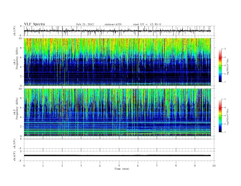The image size is (241, 186).
Task: Click the '-4' value on ch.1 color bar
Action: tap(225, 57)
